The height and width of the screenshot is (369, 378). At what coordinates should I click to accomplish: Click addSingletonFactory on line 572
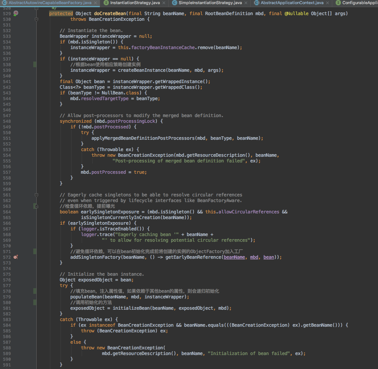96,257
